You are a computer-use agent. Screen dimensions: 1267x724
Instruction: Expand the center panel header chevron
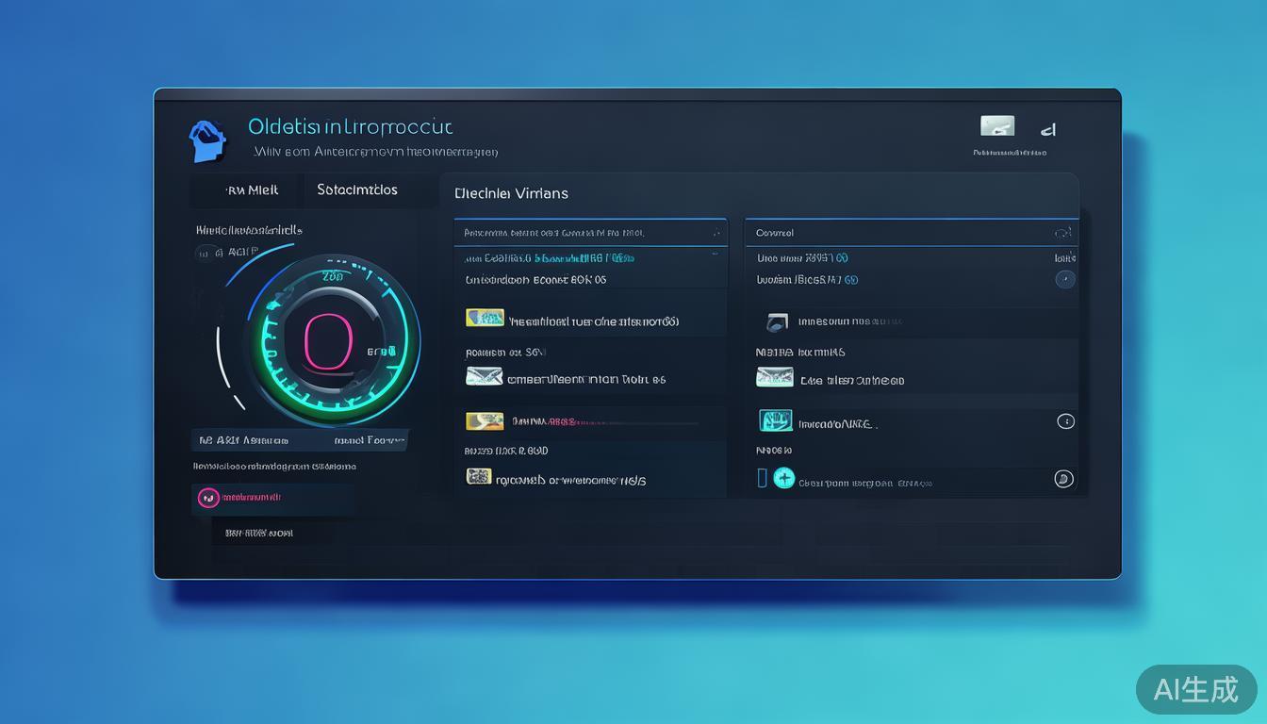716,233
